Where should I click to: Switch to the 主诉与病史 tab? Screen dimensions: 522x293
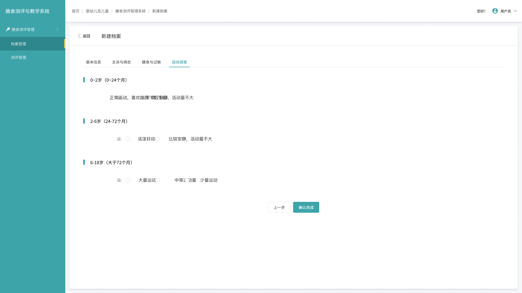pyautogui.click(x=122, y=62)
